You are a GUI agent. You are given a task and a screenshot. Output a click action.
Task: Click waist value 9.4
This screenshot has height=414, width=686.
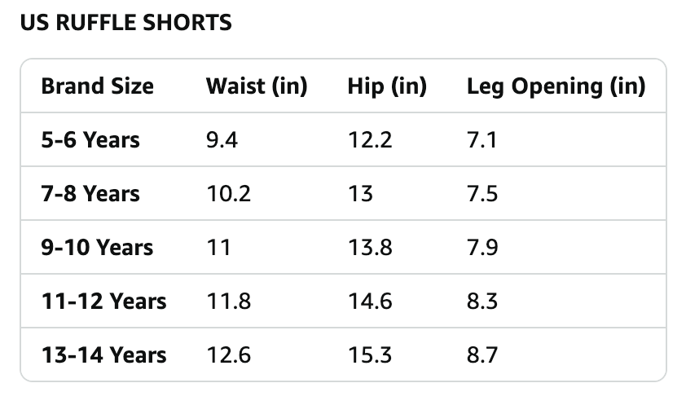[x=222, y=140]
